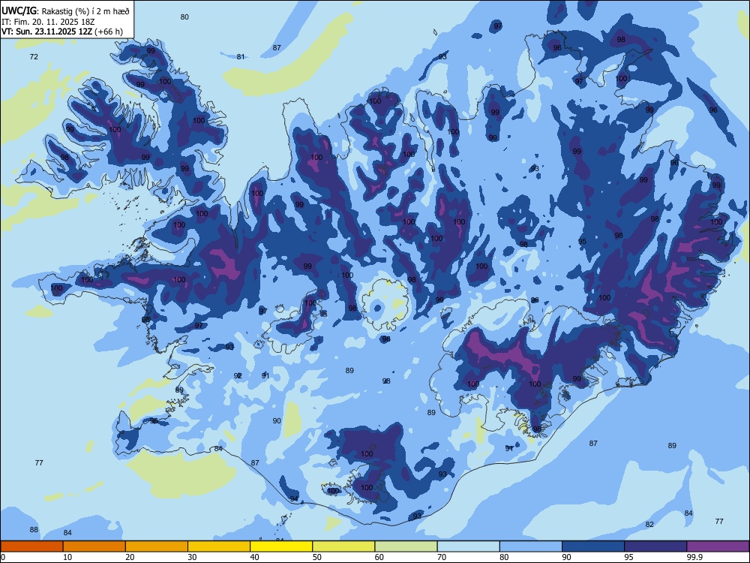Select the 20–30 amber legend swatch
Image resolution: width=750 pixels, height=563 pixels.
coord(157,546)
